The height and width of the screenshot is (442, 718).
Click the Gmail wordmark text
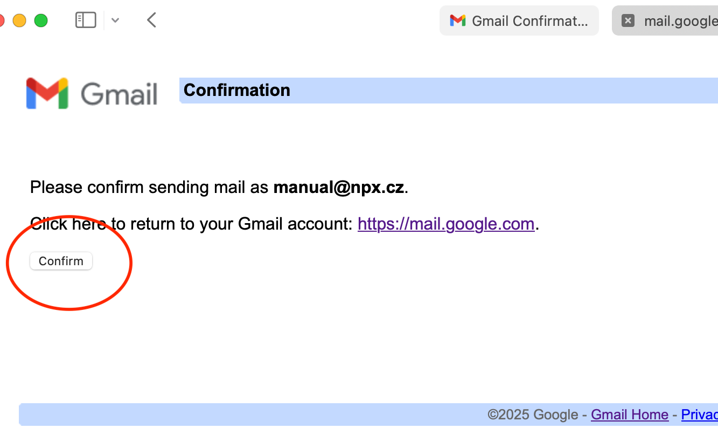[119, 94]
